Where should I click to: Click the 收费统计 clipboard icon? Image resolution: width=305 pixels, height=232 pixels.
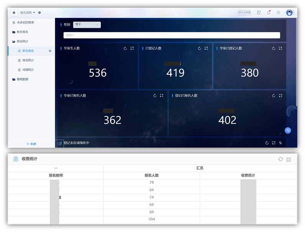[x=16, y=159]
